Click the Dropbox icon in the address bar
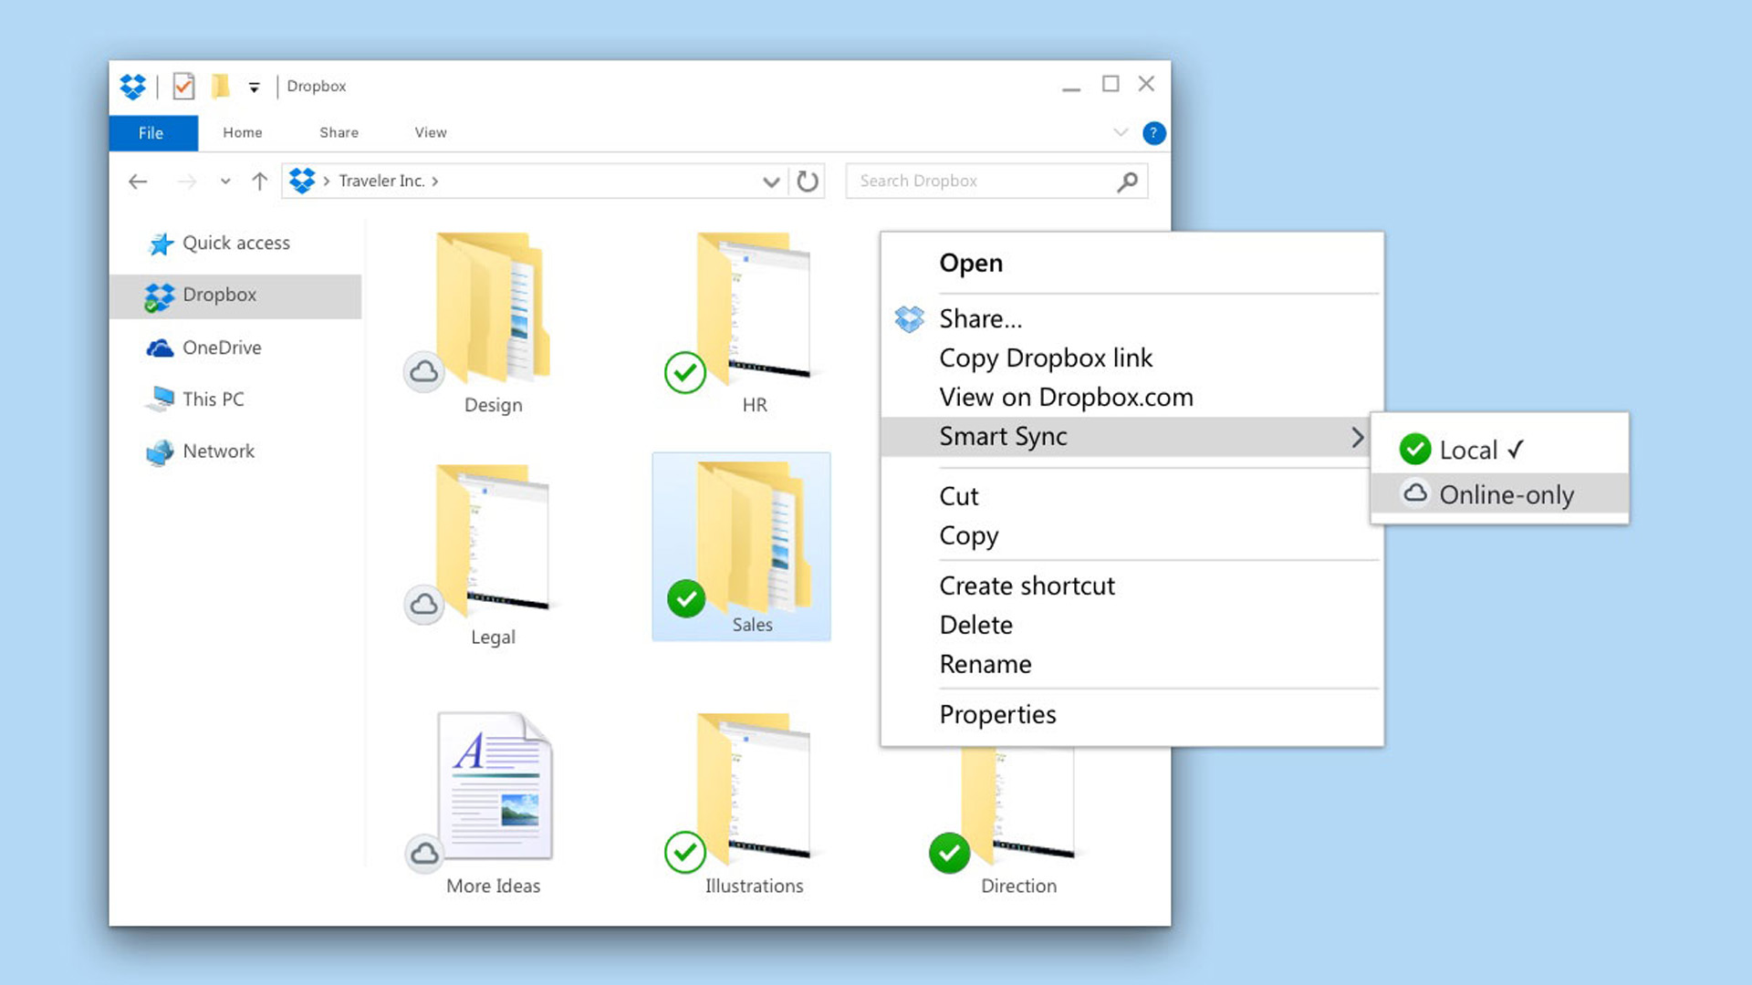 point(302,181)
